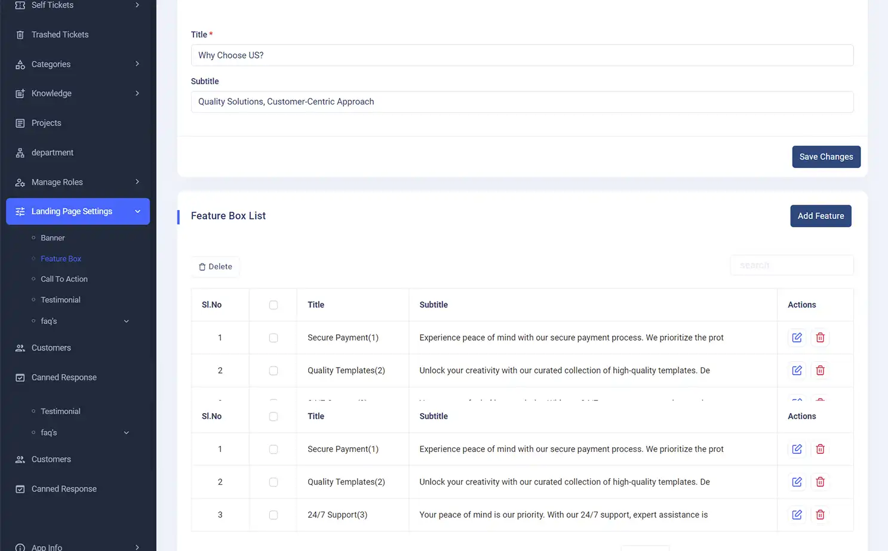Tick the checkbox for Secure Payment row
The image size is (888, 551).
click(273, 337)
